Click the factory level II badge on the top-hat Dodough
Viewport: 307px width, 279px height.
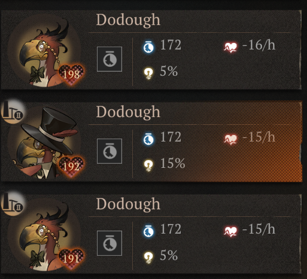(13, 112)
